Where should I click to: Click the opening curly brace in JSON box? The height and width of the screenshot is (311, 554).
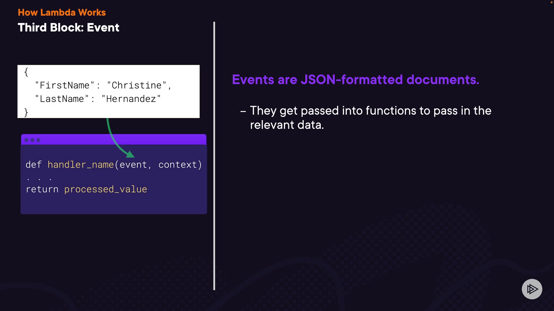pos(26,72)
